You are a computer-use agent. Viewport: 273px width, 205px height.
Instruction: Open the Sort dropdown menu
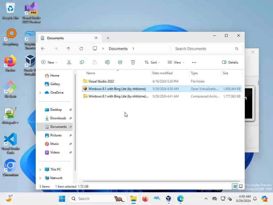click(152, 62)
